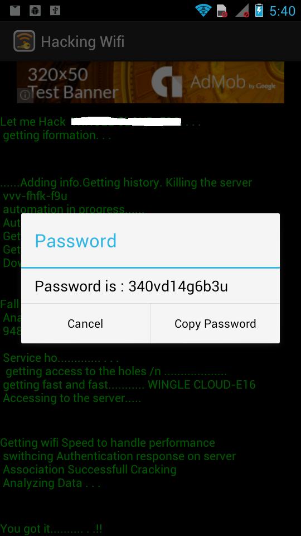The width and height of the screenshot is (301, 536).
Task: Tap the Hacking Wifi app icon
Action: point(24,41)
